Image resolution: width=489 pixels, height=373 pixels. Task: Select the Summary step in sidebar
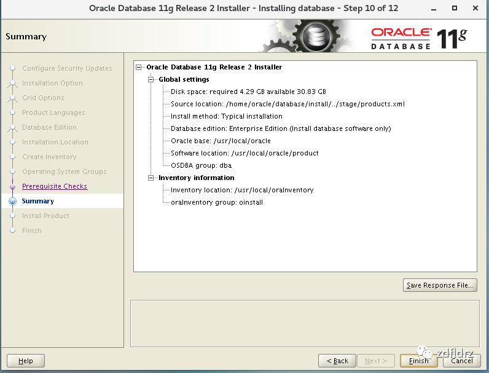pyautogui.click(x=38, y=201)
